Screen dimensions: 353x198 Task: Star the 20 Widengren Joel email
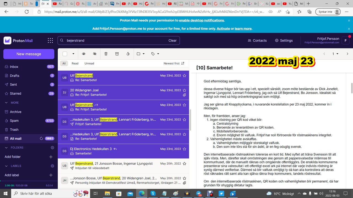[184, 90]
